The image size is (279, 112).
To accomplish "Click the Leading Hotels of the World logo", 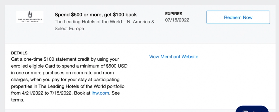I will [30, 17].
